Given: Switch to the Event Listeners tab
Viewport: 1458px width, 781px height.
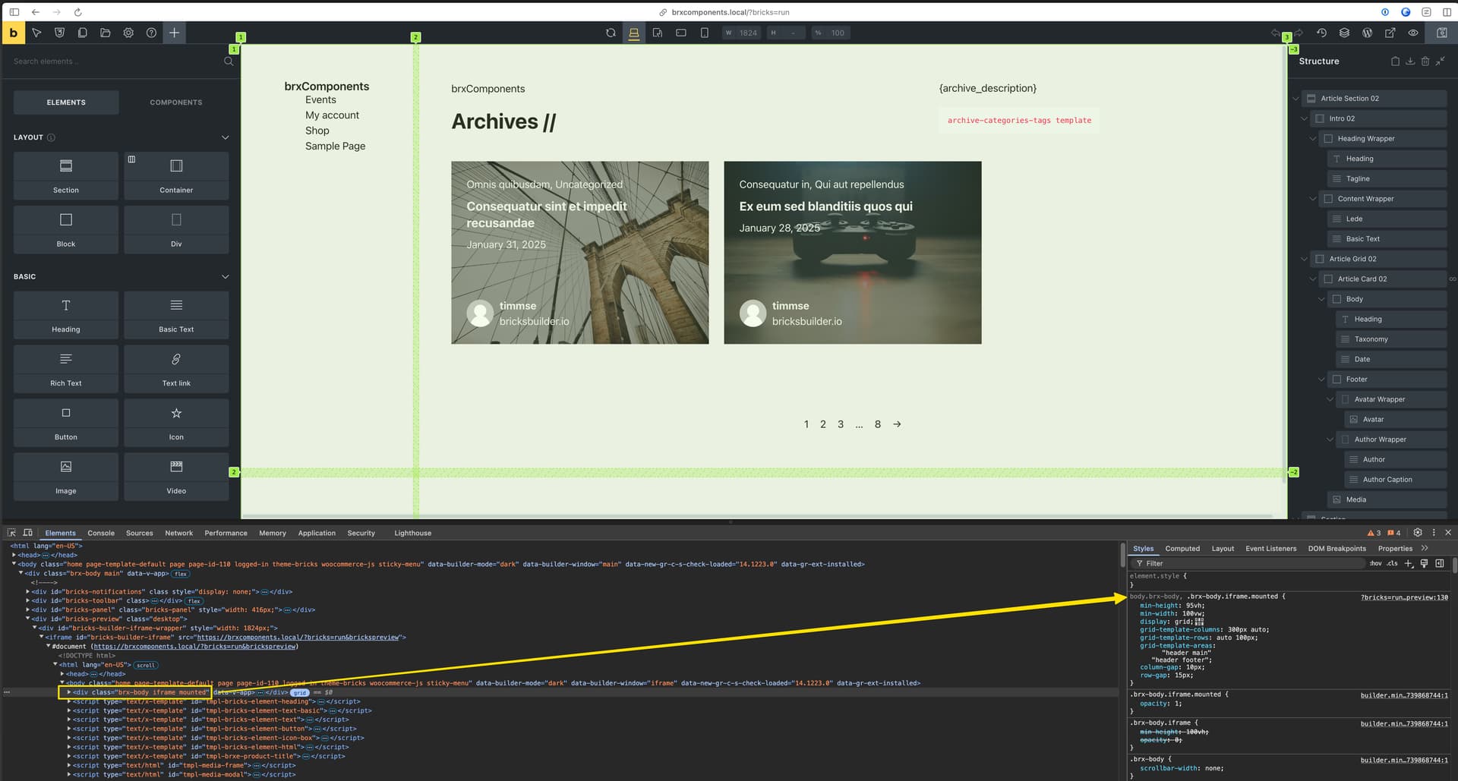Looking at the screenshot, I should (x=1270, y=548).
